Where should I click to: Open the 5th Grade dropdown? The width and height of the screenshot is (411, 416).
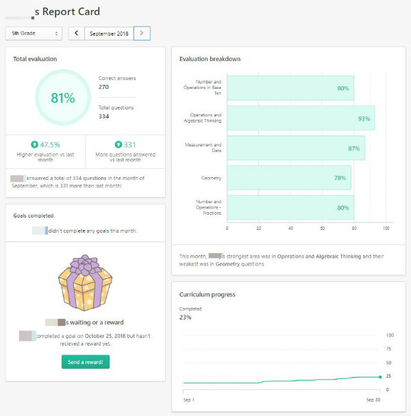[34, 34]
